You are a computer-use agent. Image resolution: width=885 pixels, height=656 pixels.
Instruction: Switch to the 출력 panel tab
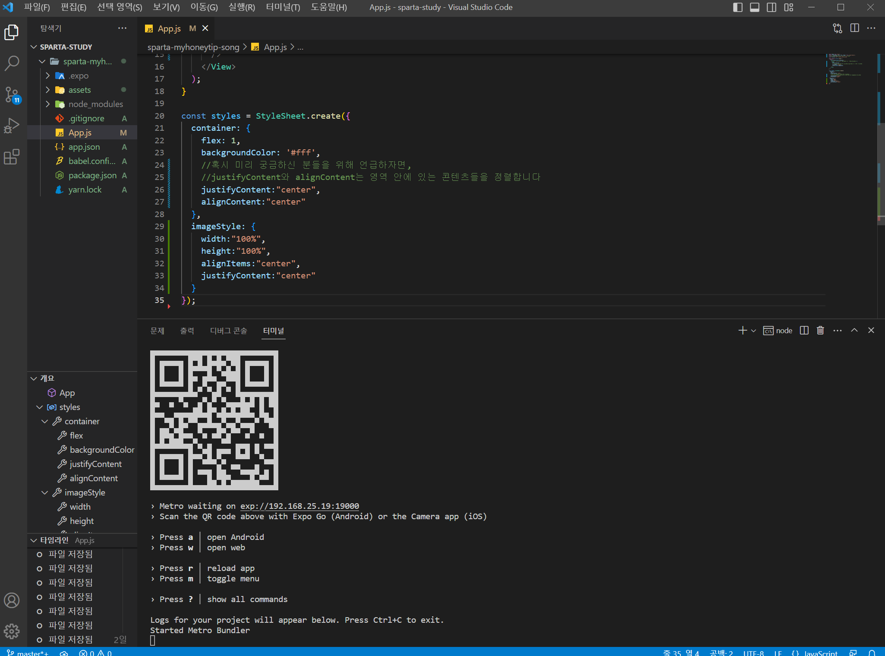point(187,331)
